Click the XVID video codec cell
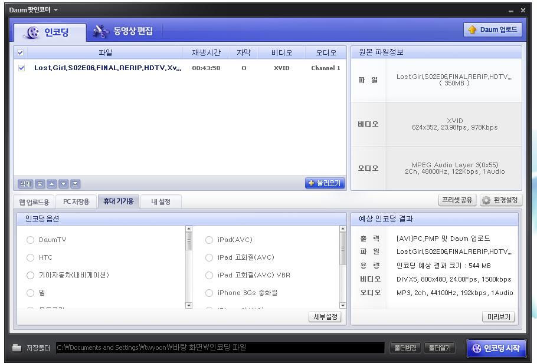 coord(281,68)
